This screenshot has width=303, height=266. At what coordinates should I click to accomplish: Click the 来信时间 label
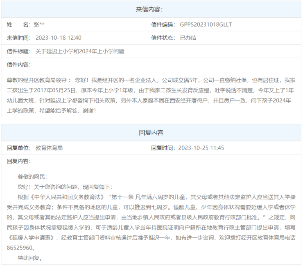tap(18, 38)
